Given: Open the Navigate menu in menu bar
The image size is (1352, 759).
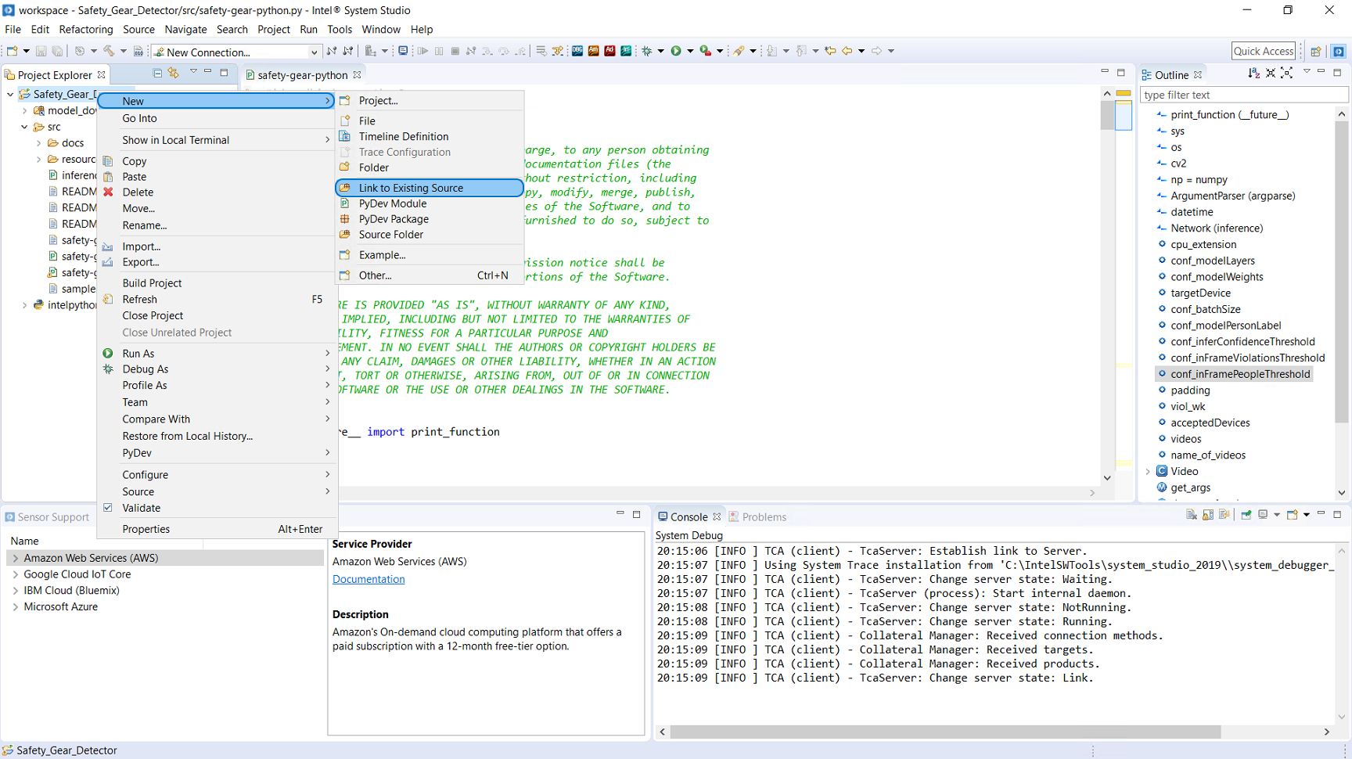Looking at the screenshot, I should (x=185, y=30).
